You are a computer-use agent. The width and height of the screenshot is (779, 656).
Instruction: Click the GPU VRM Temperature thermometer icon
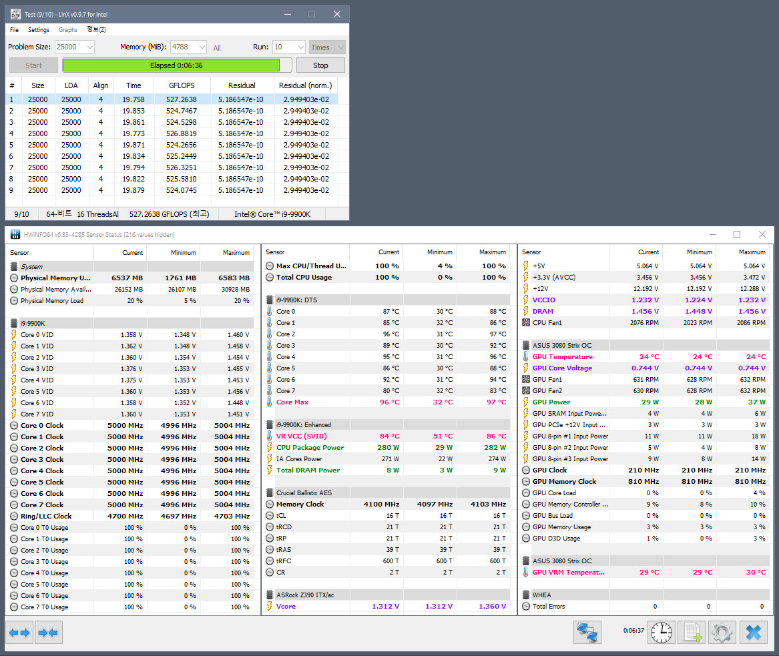click(525, 572)
